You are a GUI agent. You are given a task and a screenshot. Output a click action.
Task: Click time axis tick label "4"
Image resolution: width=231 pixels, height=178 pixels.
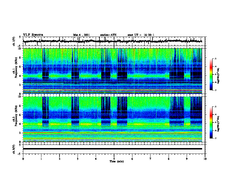[x=96, y=159]
